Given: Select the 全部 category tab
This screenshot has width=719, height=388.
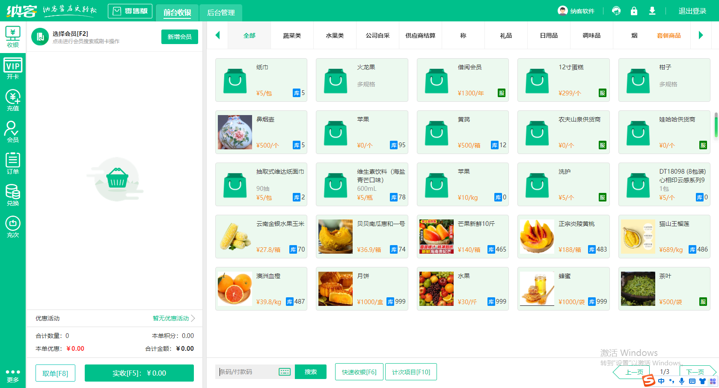Looking at the screenshot, I should (x=249, y=36).
